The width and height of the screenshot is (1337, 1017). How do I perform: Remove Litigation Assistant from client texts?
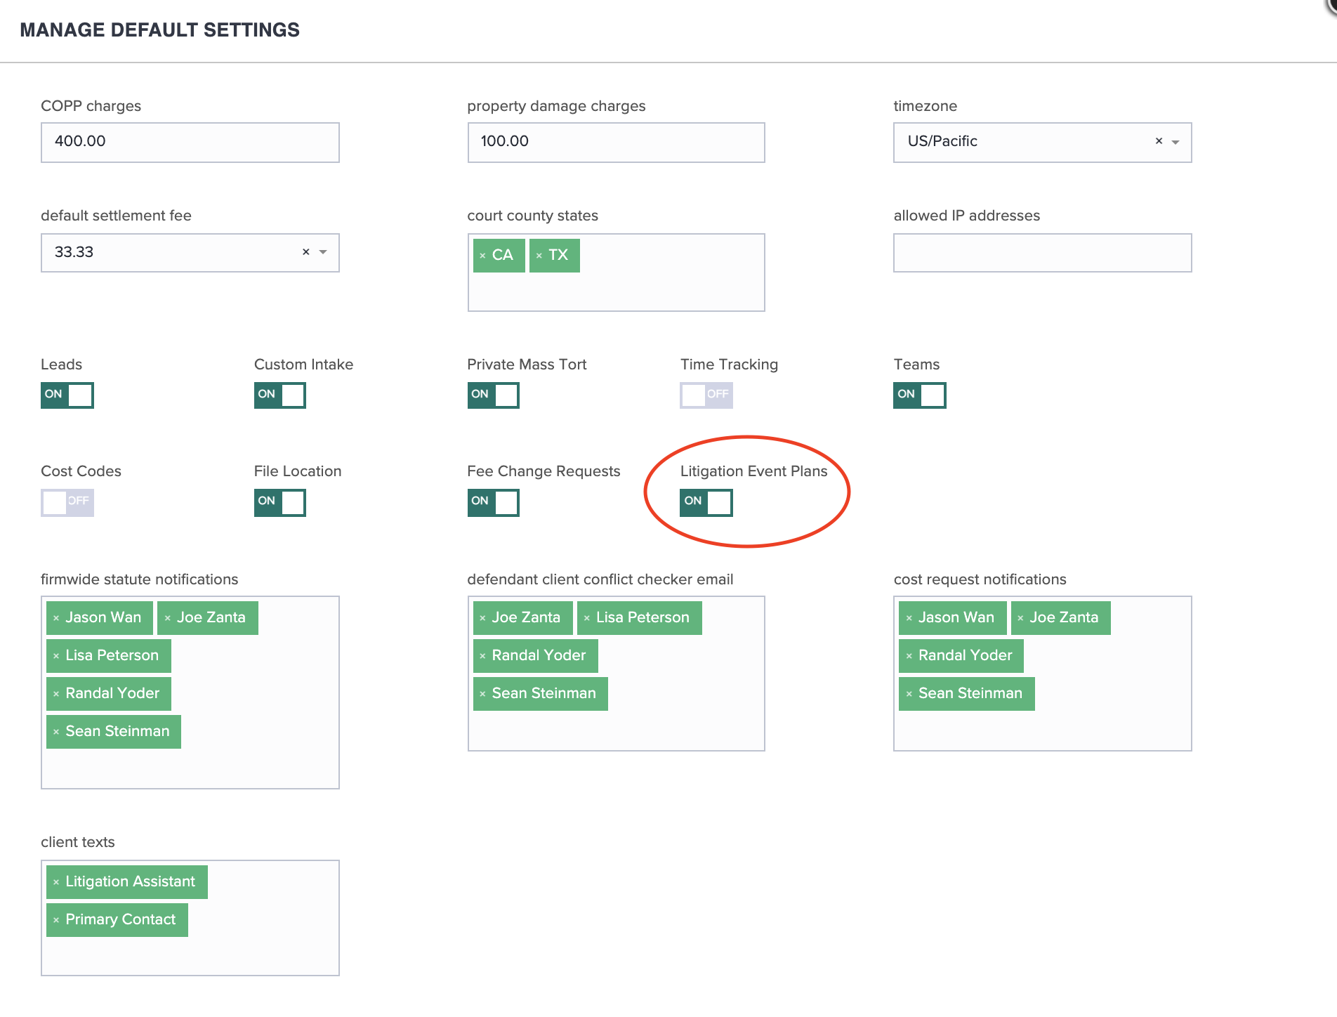[x=57, y=881]
